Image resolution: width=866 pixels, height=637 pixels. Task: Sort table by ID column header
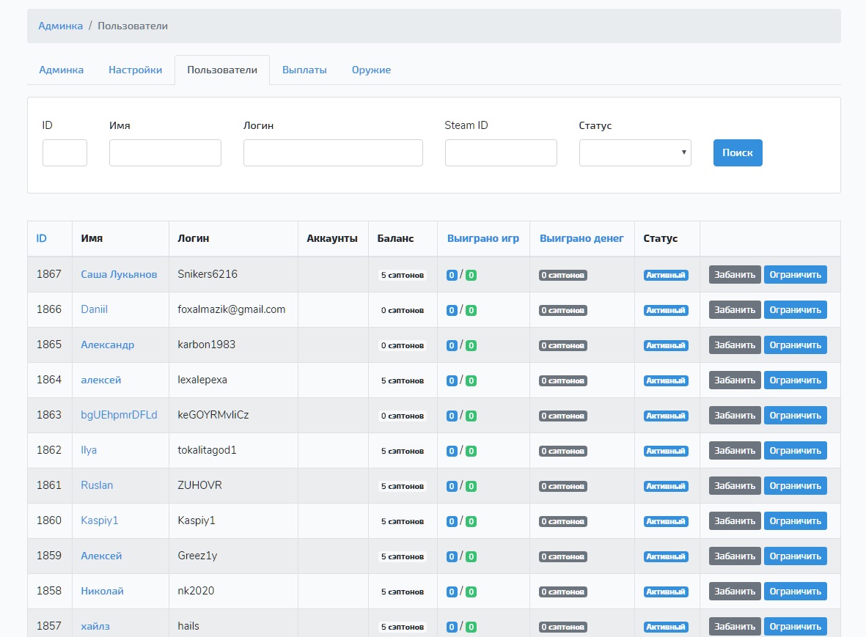pyautogui.click(x=41, y=238)
